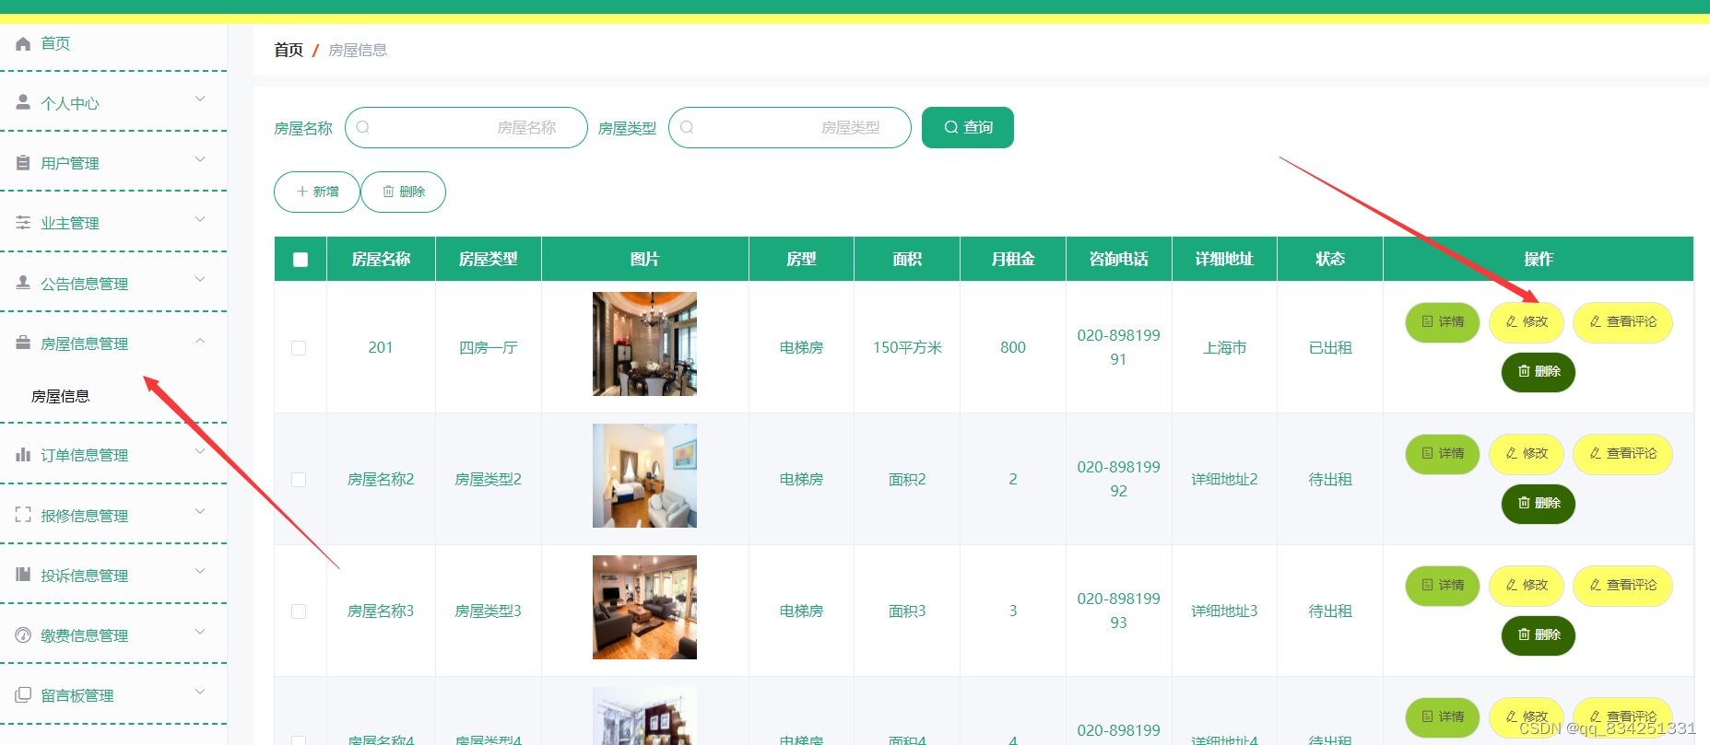Click the sliders icon next to 业主管理
The height and width of the screenshot is (745, 1710).
coord(23,223)
